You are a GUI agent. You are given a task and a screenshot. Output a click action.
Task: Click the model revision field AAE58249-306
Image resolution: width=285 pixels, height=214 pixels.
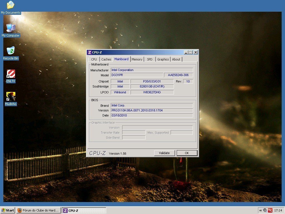(178, 75)
